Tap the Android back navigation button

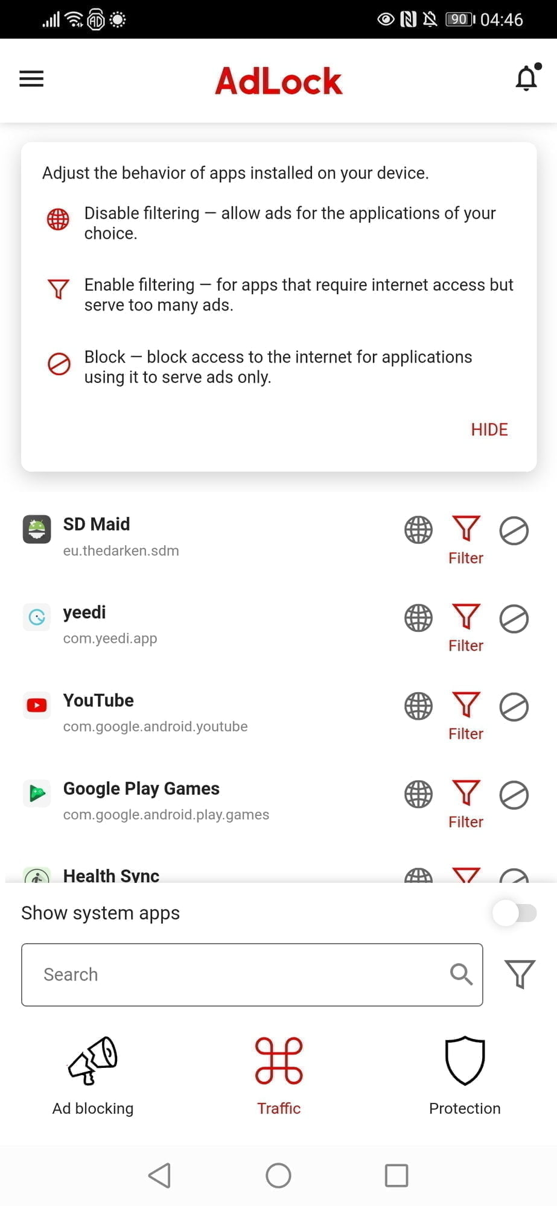pos(160,1175)
